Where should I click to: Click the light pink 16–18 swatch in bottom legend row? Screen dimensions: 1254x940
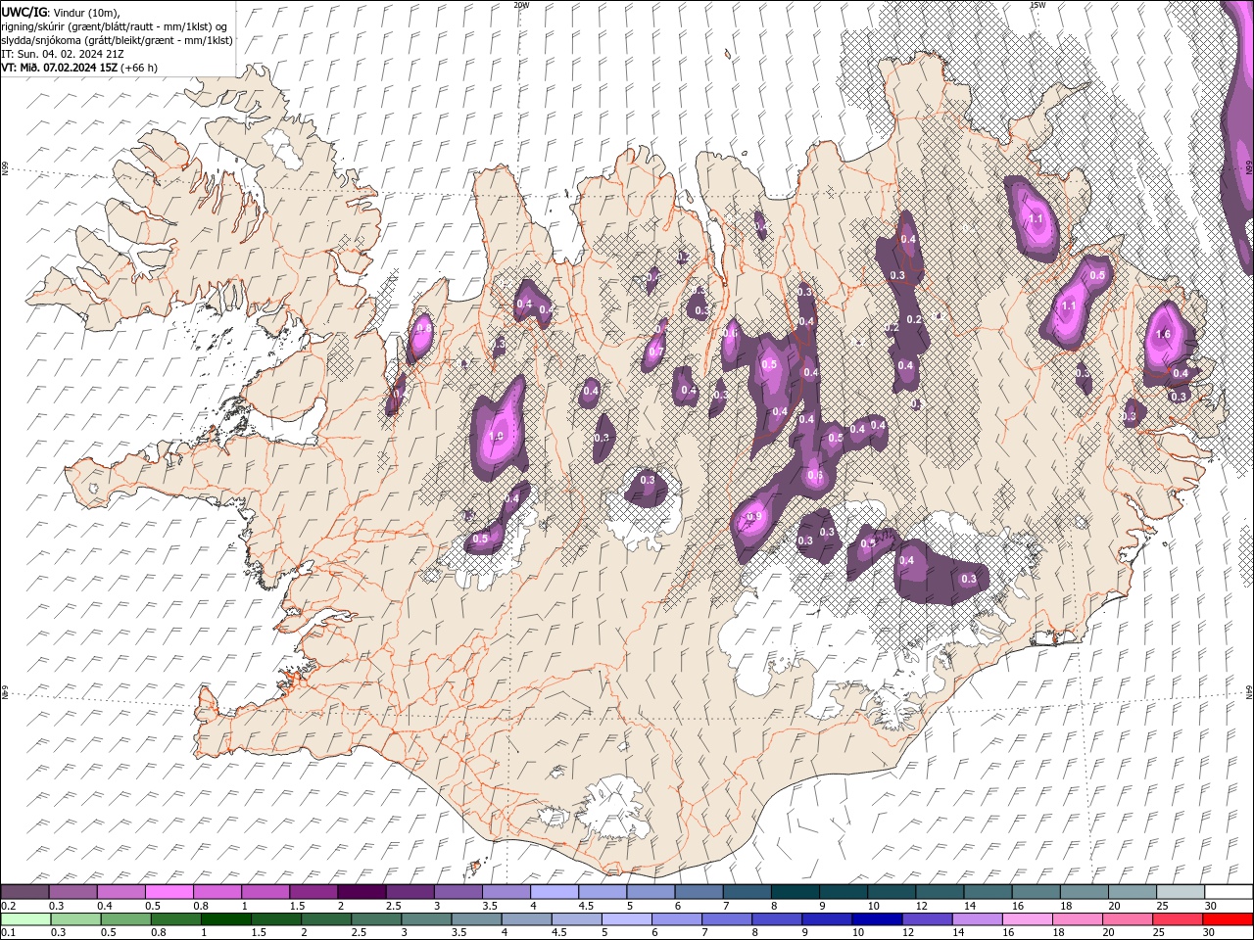pyautogui.click(x=1028, y=919)
